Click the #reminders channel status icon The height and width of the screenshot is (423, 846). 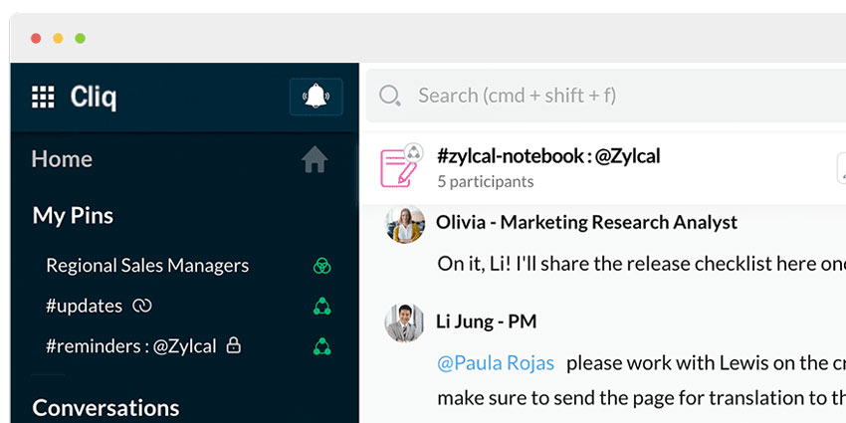321,346
